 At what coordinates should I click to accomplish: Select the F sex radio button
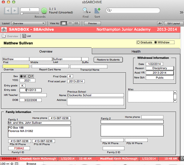29,76
